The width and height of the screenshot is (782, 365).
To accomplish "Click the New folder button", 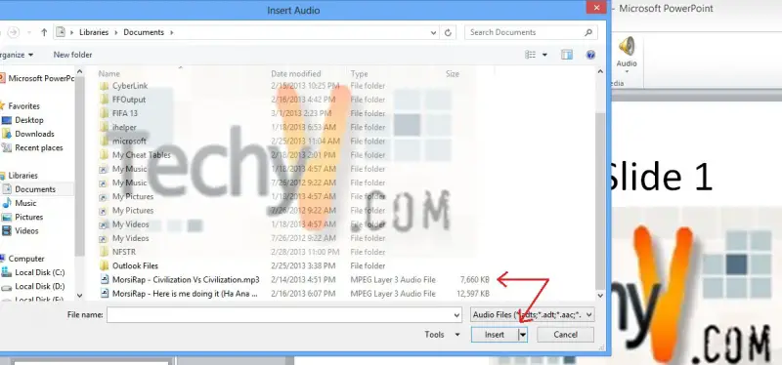I will tap(72, 55).
